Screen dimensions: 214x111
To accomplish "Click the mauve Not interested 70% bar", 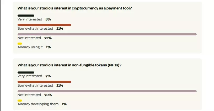I will coord(107,91).
